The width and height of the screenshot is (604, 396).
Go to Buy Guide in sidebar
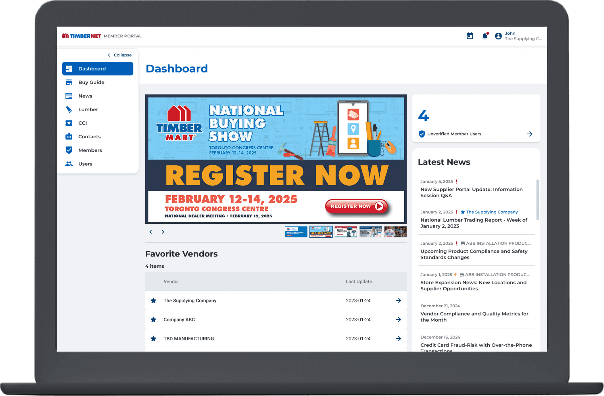tap(91, 82)
